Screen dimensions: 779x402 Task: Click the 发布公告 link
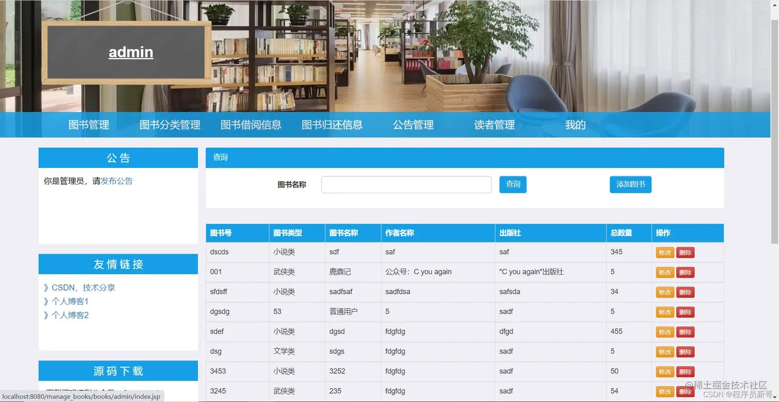point(116,181)
